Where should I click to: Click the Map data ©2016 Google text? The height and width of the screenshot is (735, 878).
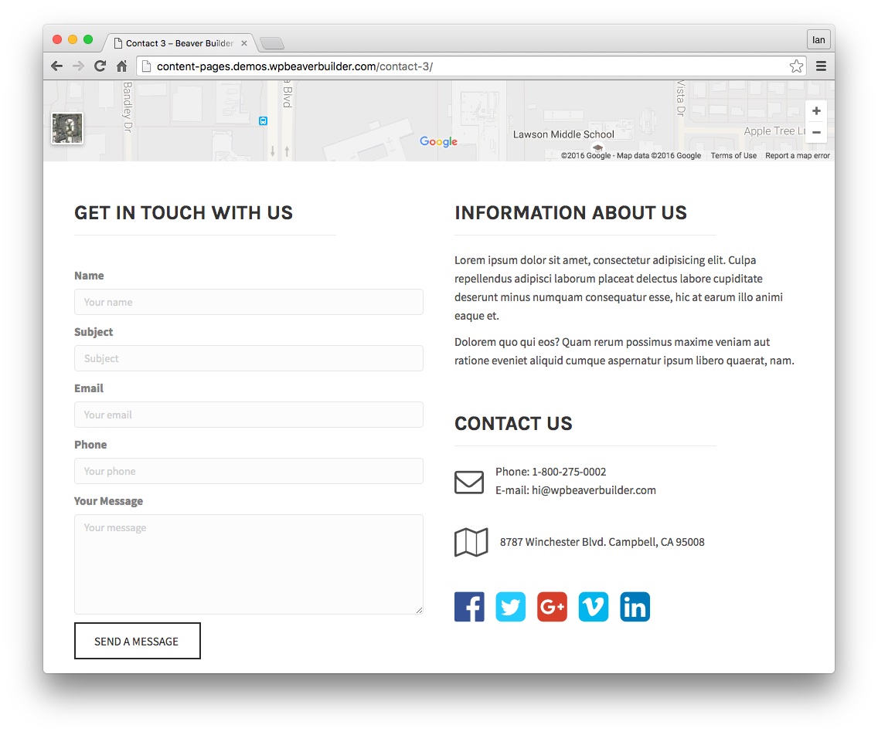pos(658,155)
